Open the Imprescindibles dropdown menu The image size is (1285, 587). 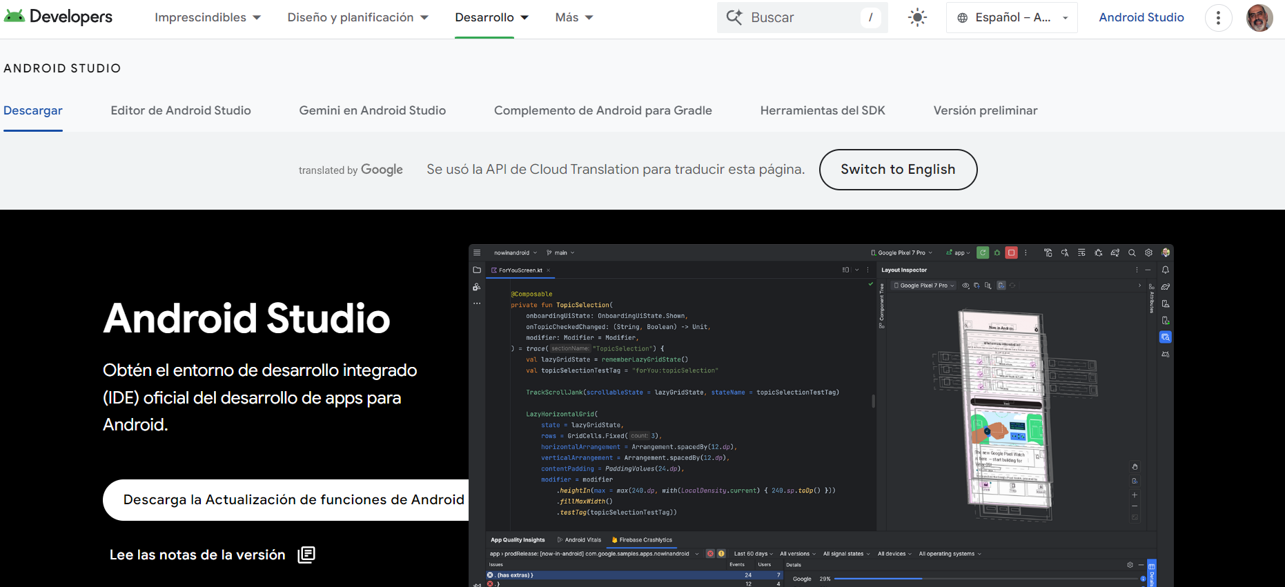pyautogui.click(x=208, y=18)
